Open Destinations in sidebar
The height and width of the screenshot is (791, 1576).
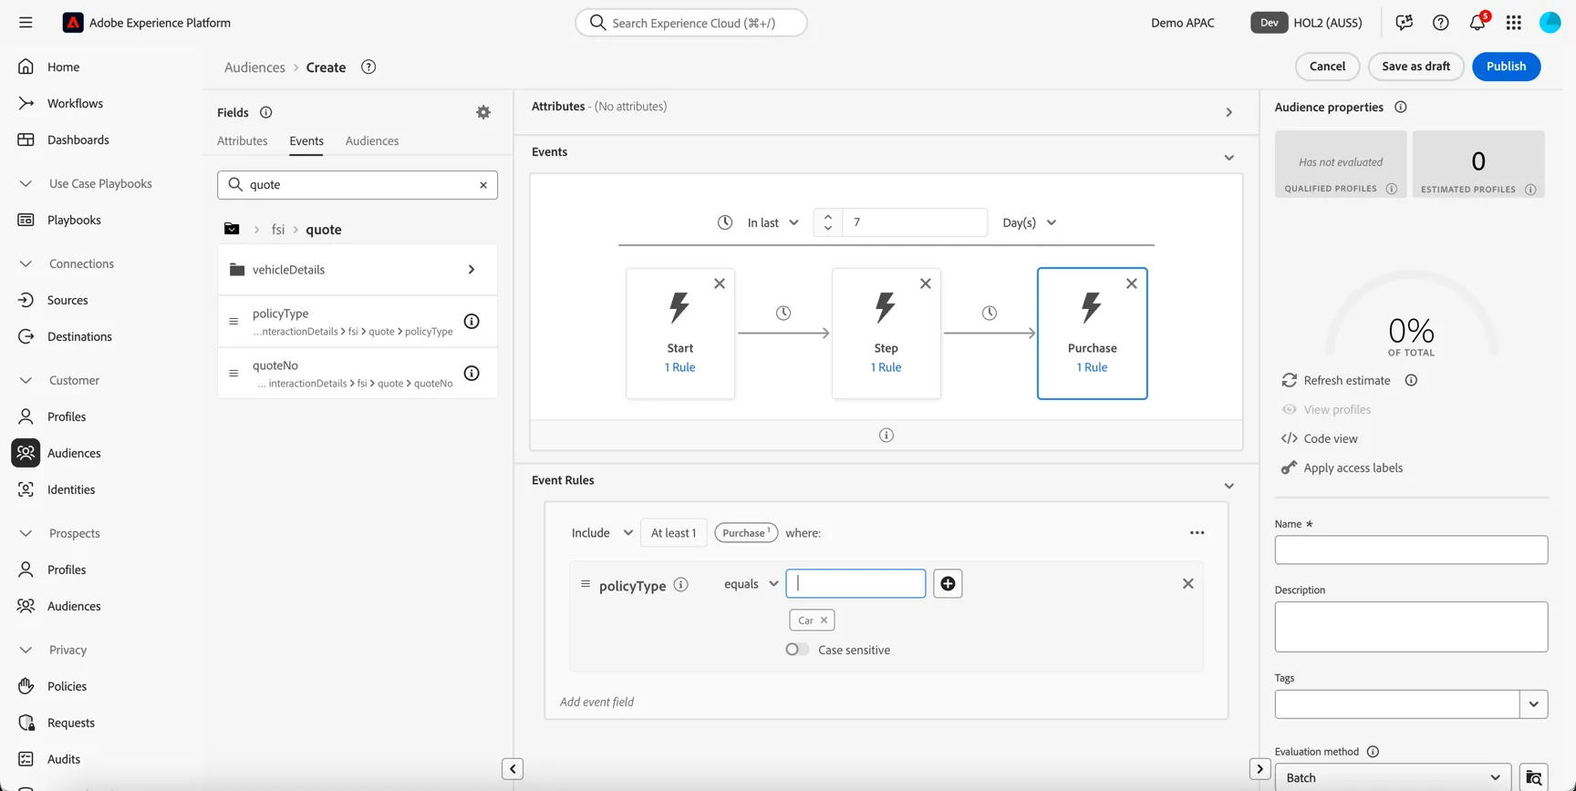79,336
